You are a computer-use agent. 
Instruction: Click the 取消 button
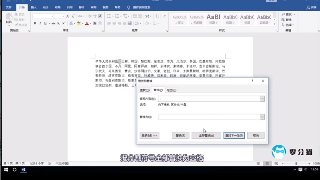click(256, 136)
